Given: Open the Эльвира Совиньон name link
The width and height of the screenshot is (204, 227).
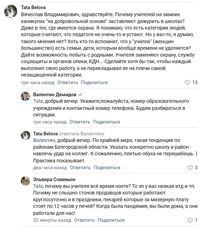Looking at the screenshot, I should pos(54,179).
